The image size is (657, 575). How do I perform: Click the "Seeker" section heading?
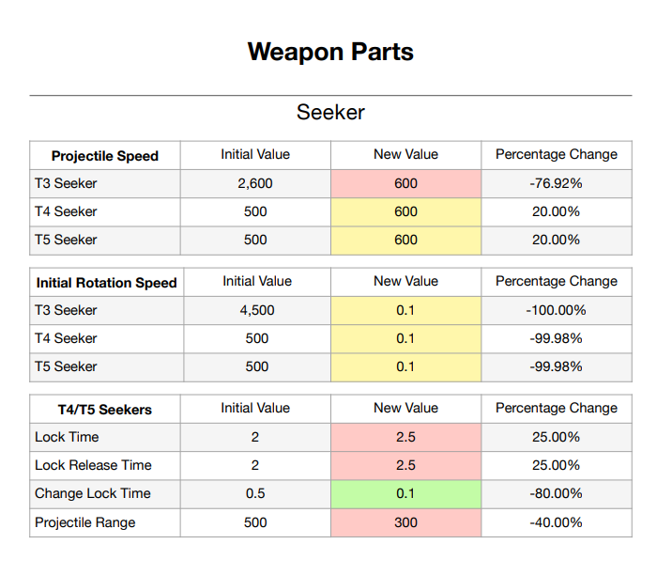pos(330,113)
